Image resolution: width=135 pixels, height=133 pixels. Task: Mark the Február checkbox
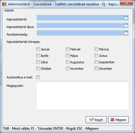(67, 49)
